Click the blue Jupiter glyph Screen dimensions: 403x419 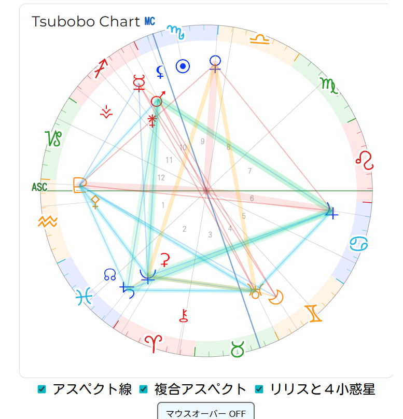331,209
